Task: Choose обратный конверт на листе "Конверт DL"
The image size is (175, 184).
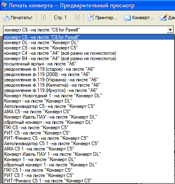Action: pyautogui.click(x=89, y=122)
